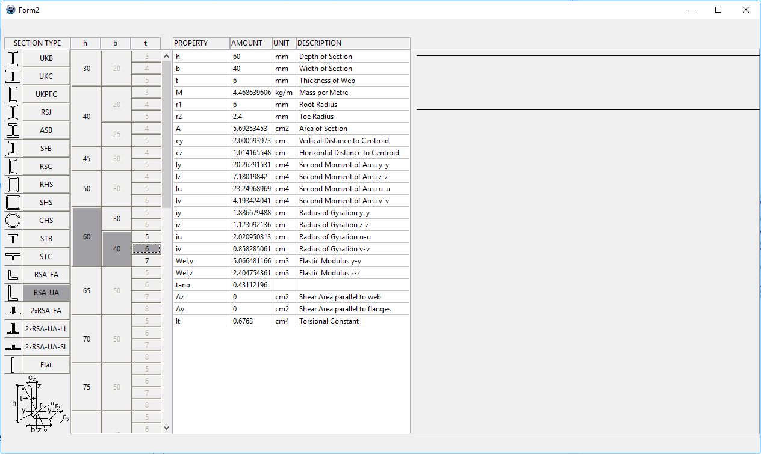The width and height of the screenshot is (761, 454).
Task: Click the mass value 4.468639606
Action: (252, 93)
